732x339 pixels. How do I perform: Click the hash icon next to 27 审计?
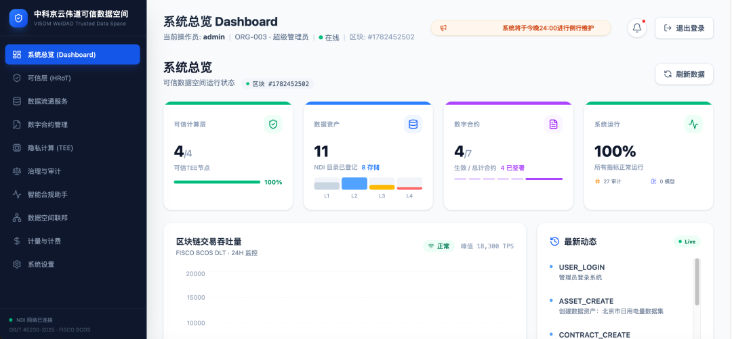(x=597, y=181)
